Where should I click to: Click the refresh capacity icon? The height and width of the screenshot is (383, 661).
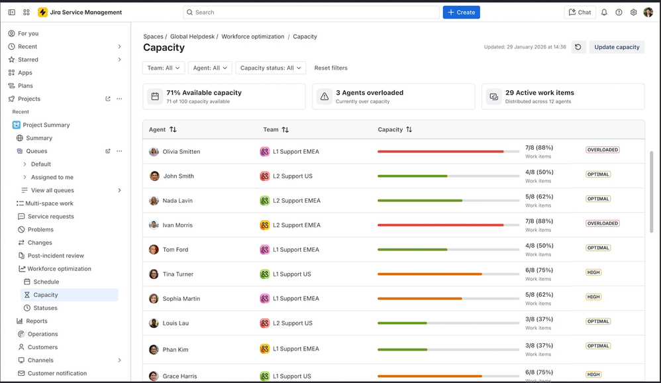pos(578,47)
